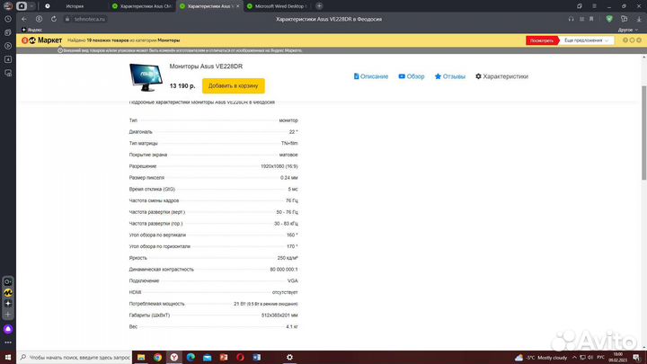
Task: Click the Добавить в корзину button
Action: coord(233,86)
